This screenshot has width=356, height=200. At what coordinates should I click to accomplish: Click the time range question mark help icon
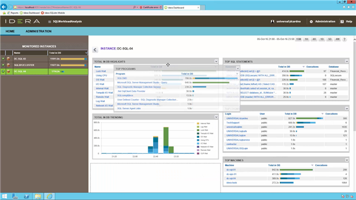[344, 39]
